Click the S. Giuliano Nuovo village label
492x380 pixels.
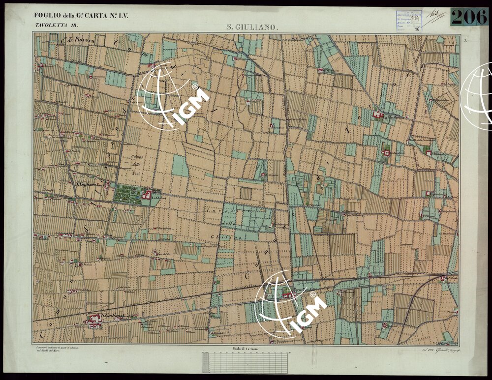pos(92,184)
